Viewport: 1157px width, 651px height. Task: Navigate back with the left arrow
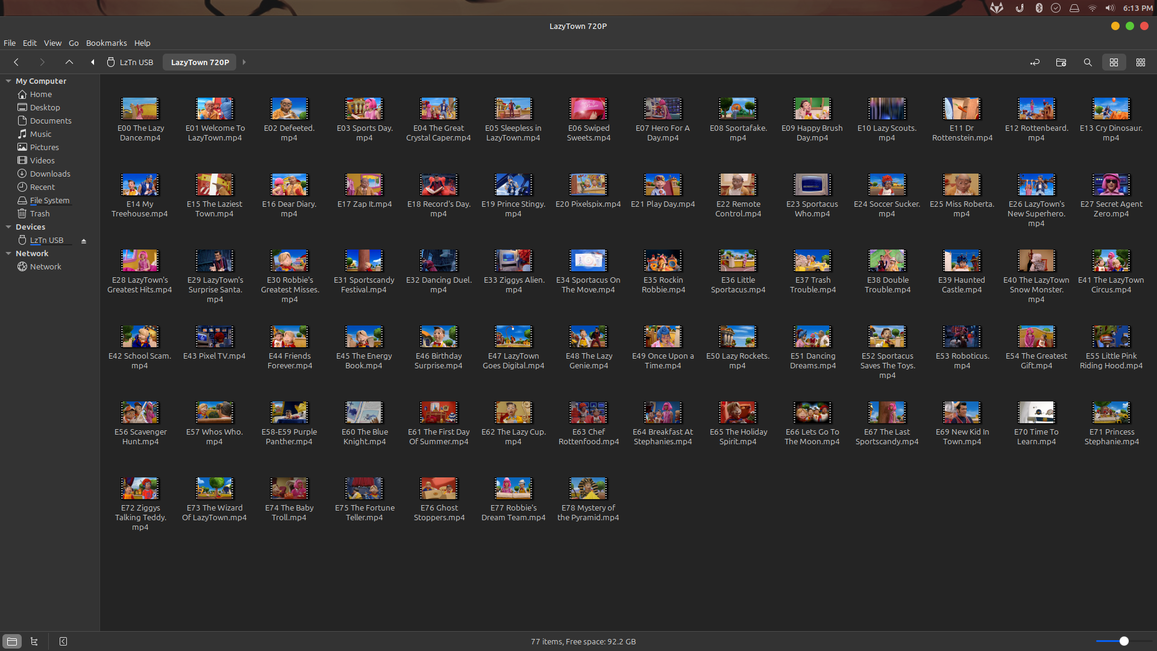pyautogui.click(x=16, y=62)
